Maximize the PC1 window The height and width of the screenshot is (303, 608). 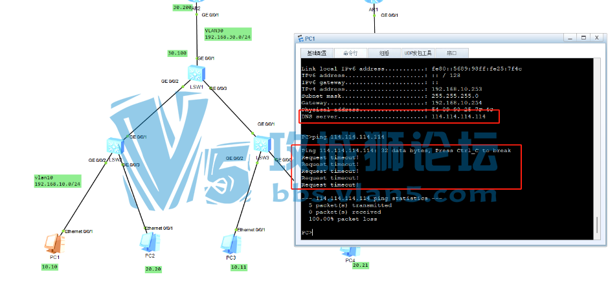[x=583, y=38]
